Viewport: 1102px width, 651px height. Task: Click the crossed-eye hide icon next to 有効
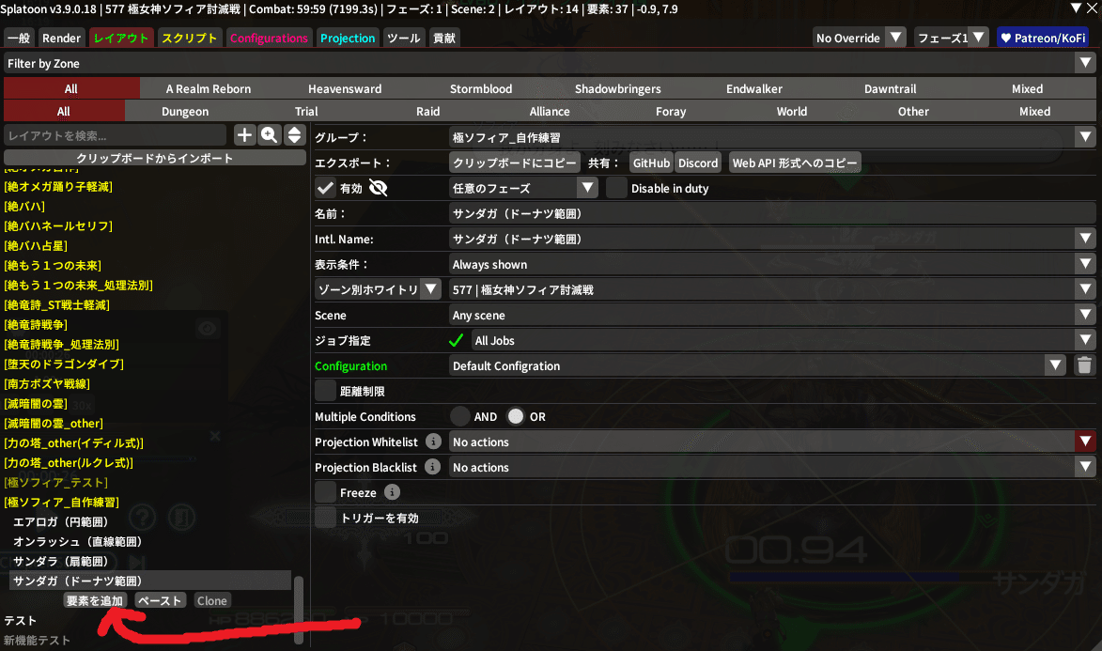pyautogui.click(x=378, y=189)
